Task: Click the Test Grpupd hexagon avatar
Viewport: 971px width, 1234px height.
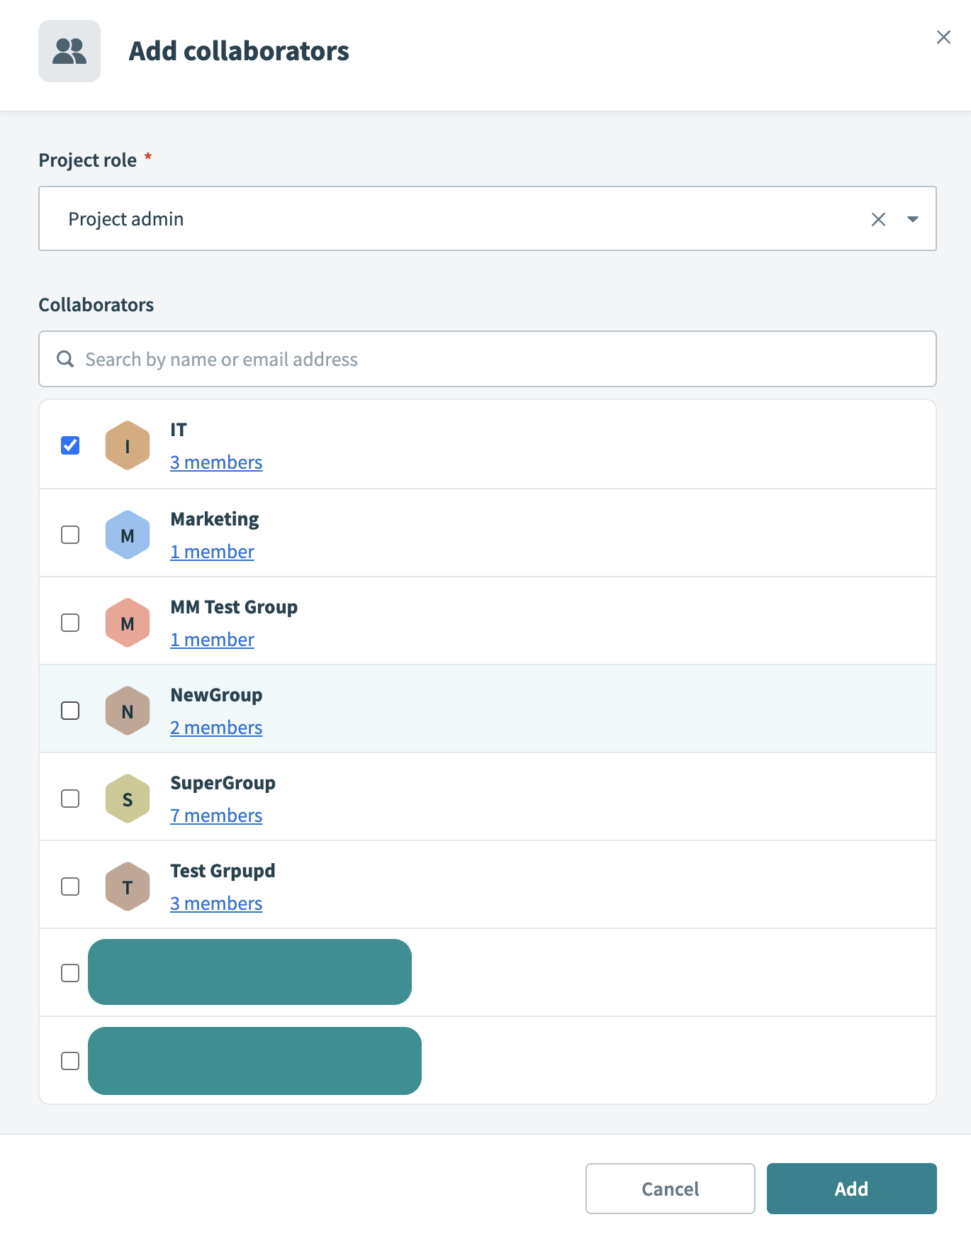Action: coord(128,886)
